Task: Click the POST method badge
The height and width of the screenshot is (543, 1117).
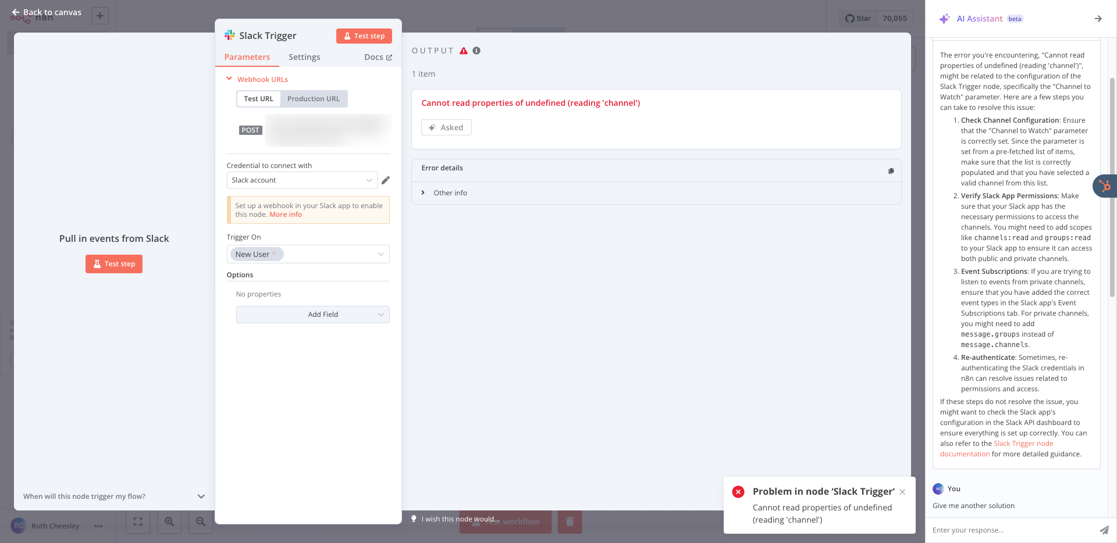Action: (251, 130)
